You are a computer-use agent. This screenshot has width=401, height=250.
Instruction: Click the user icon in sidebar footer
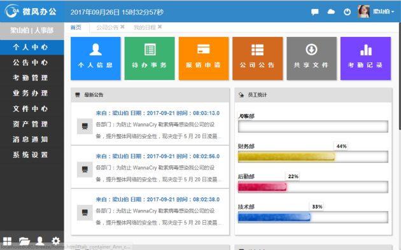pos(40,241)
